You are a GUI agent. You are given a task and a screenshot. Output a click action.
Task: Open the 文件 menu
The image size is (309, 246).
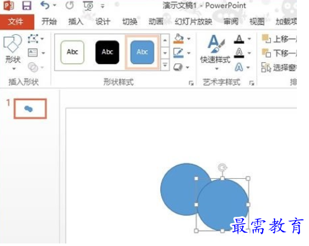point(15,22)
